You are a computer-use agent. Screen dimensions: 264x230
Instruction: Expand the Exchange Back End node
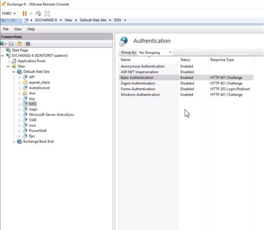pos(14,141)
